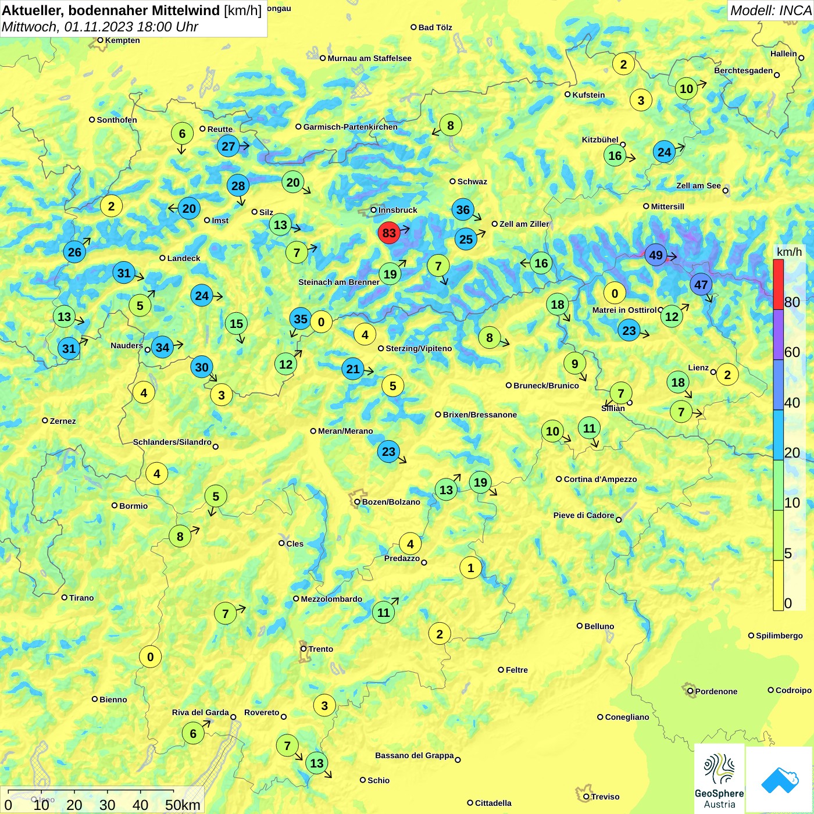Screen dimensions: 814x814
Task: Select the 49 km/h wind station marker
Action: coord(656,255)
